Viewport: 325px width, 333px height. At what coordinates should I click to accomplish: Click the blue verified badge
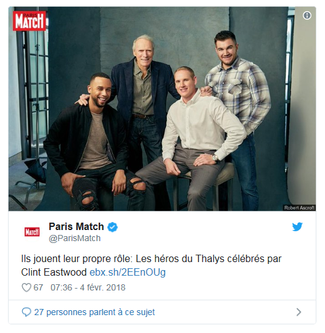click(112, 227)
